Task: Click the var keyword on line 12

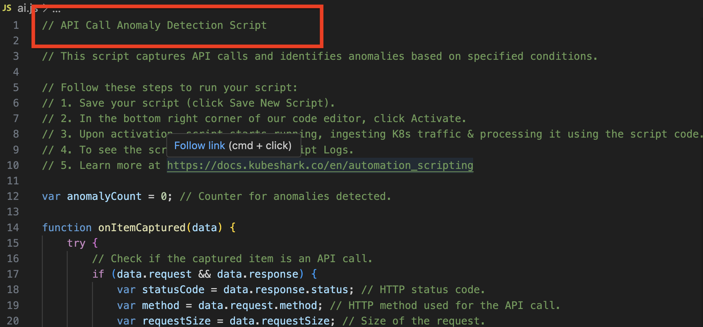Action: [51, 196]
